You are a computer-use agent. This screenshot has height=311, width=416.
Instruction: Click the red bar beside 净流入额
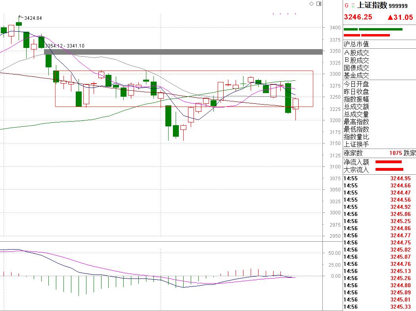pyautogui.click(x=388, y=162)
